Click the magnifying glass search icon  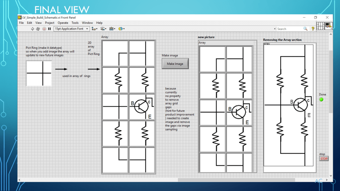coord(305,29)
